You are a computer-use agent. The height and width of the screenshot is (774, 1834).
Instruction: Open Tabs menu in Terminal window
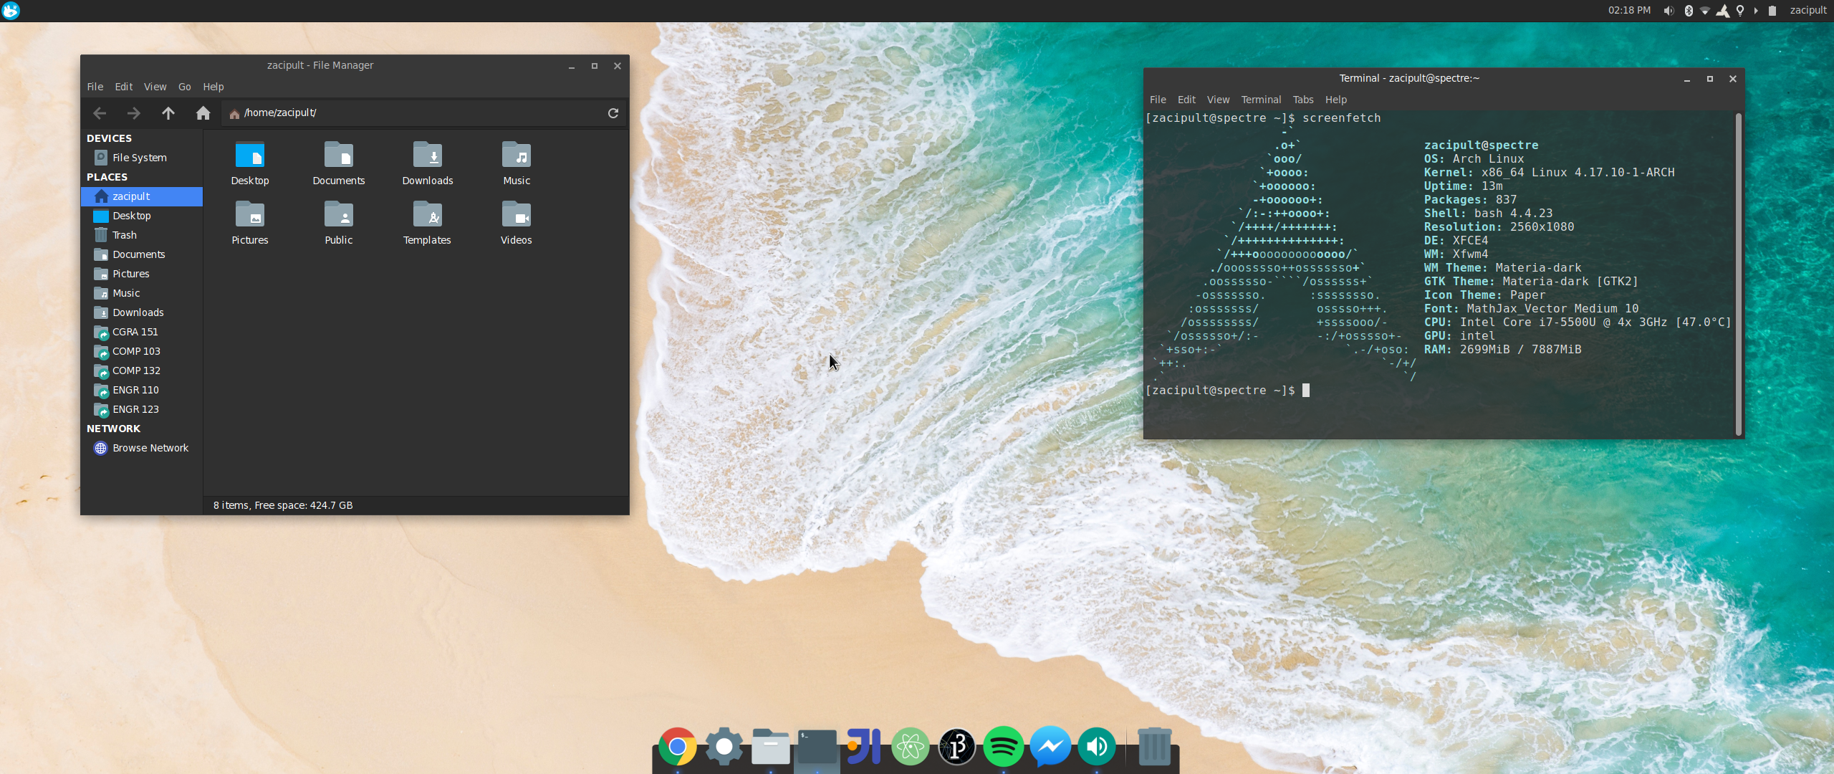tap(1303, 100)
